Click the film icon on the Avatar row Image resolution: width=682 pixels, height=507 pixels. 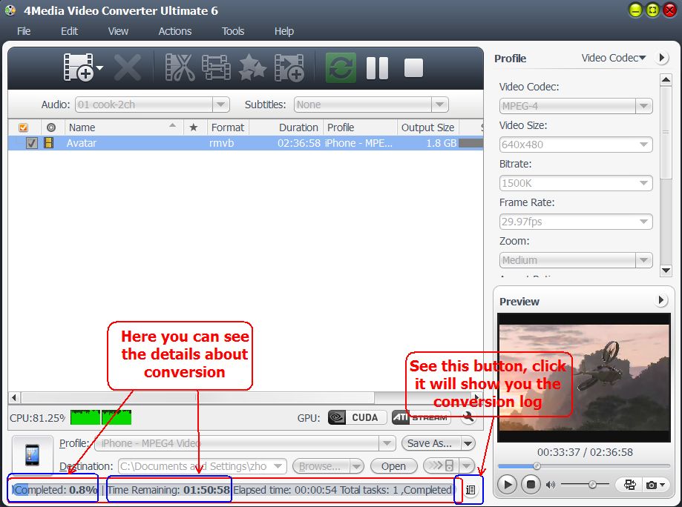click(x=49, y=142)
